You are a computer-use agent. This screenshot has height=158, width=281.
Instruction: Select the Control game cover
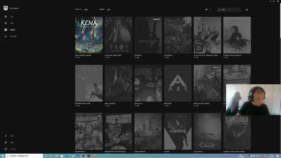point(178,131)
